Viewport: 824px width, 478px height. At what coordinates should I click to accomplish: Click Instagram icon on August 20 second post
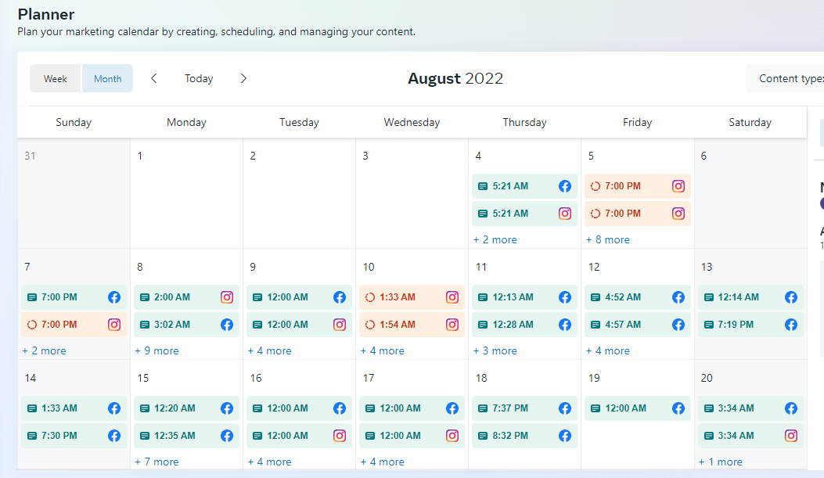(791, 436)
